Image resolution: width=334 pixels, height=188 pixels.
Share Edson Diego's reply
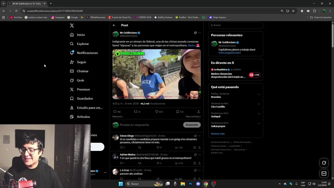click(199, 148)
